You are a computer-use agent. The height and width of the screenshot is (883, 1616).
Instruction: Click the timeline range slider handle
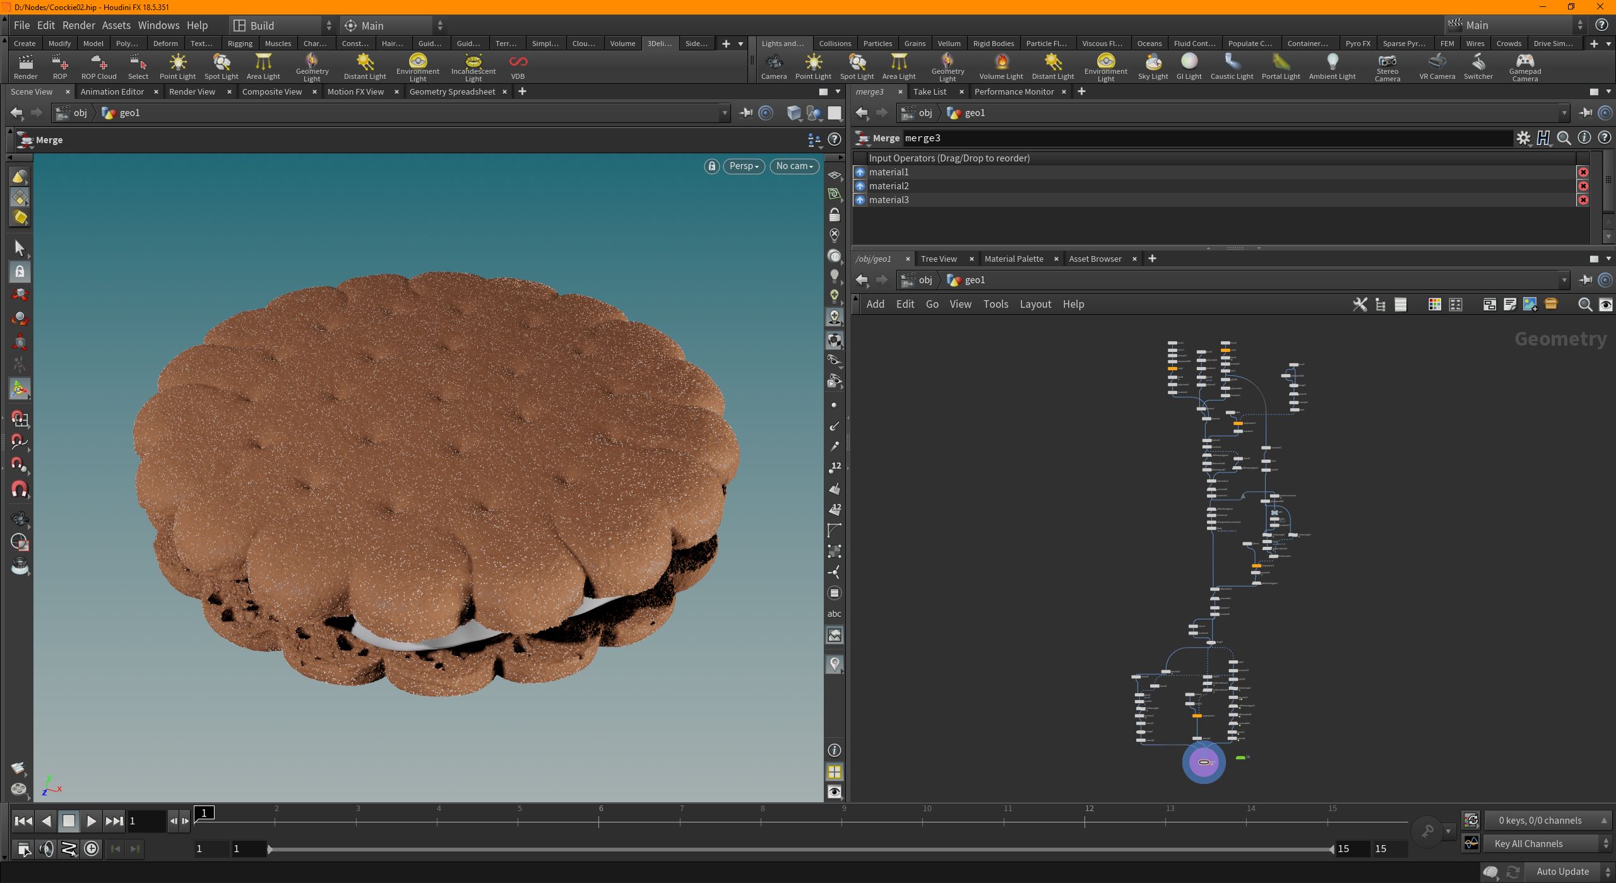270,849
